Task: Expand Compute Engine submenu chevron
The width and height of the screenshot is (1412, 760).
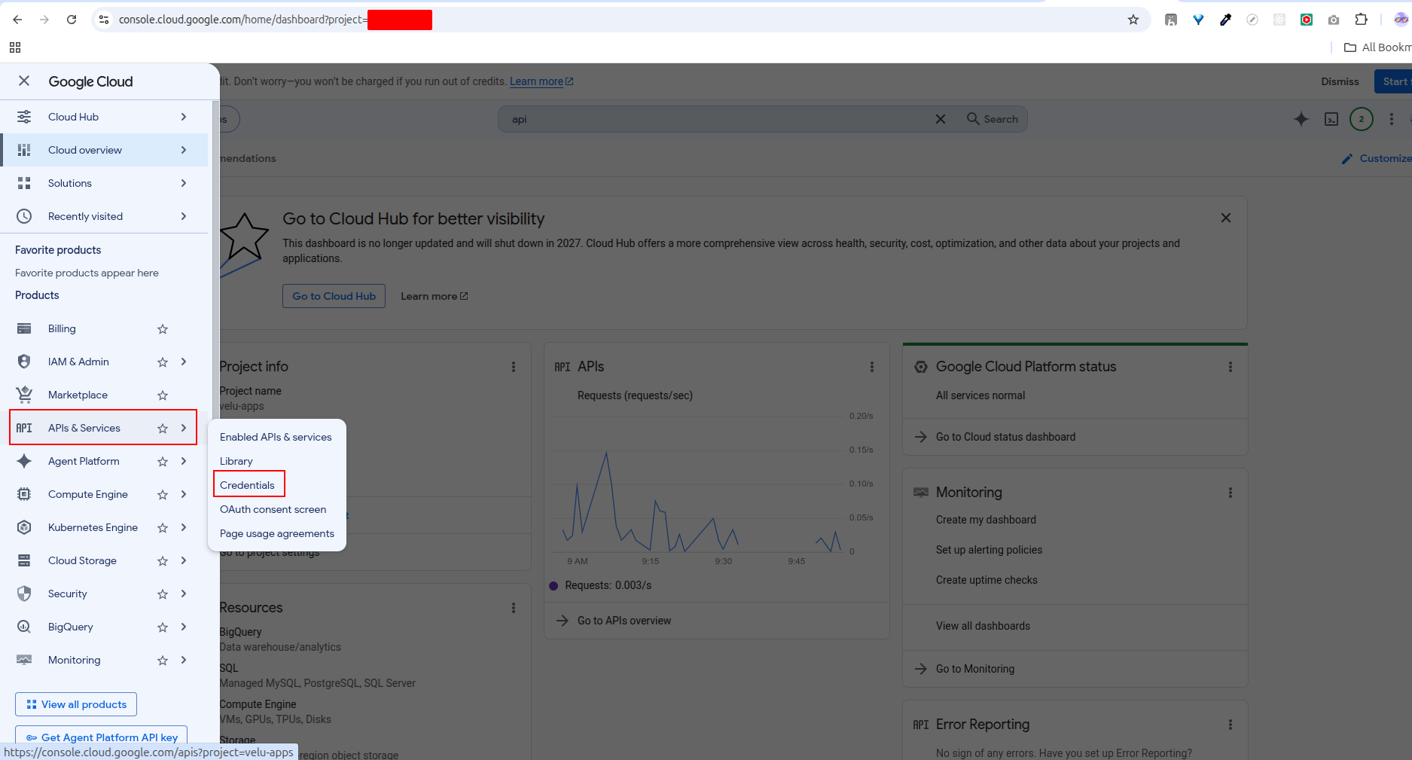Action: click(x=184, y=494)
